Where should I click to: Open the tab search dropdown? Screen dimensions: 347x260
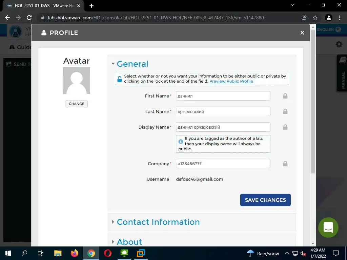point(292,5)
